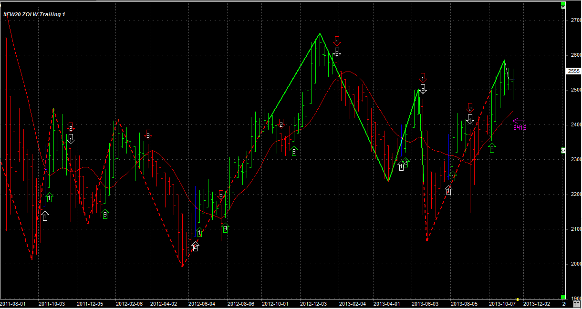
Task: Grab the green handle at top of price scale
Action: 563,7
